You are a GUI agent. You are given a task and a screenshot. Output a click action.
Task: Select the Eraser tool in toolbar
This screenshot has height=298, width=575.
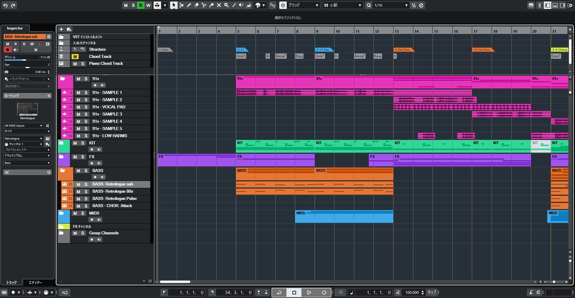click(x=196, y=5)
